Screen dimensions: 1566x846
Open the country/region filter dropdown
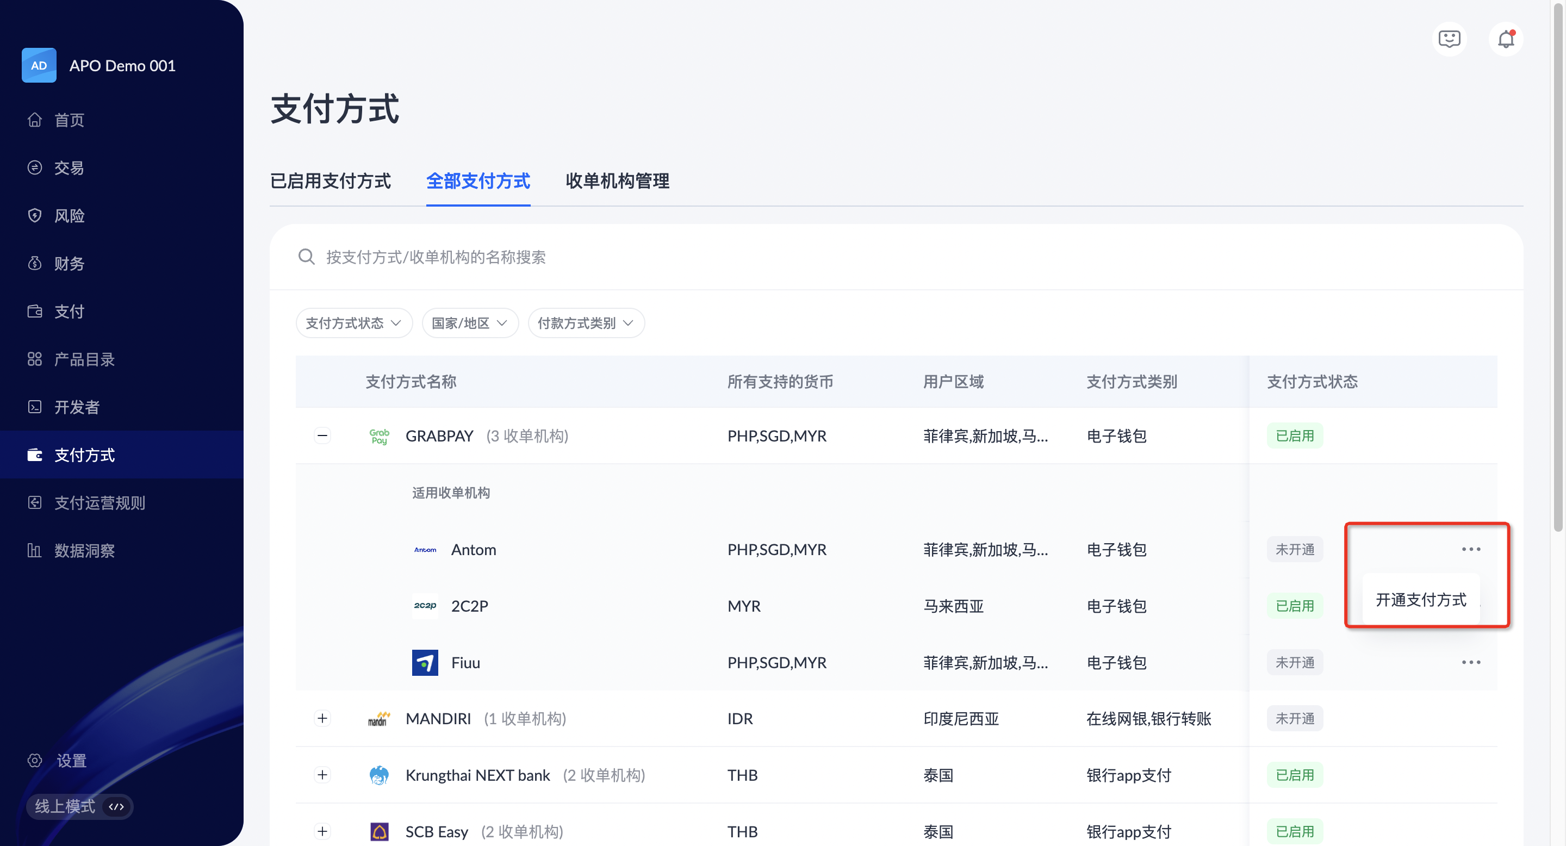point(469,323)
